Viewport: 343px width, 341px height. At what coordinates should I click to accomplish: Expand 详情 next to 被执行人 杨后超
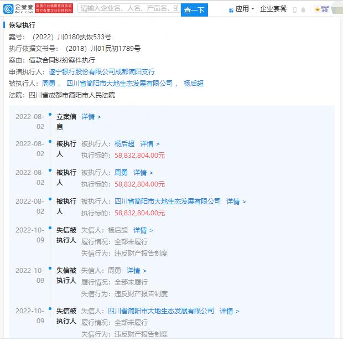[149, 144]
